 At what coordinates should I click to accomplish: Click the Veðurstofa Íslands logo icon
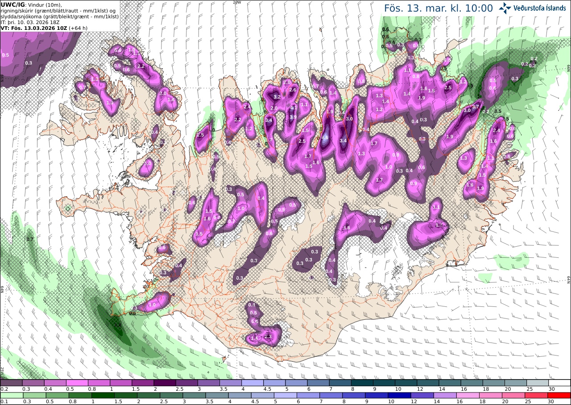pos(505,7)
